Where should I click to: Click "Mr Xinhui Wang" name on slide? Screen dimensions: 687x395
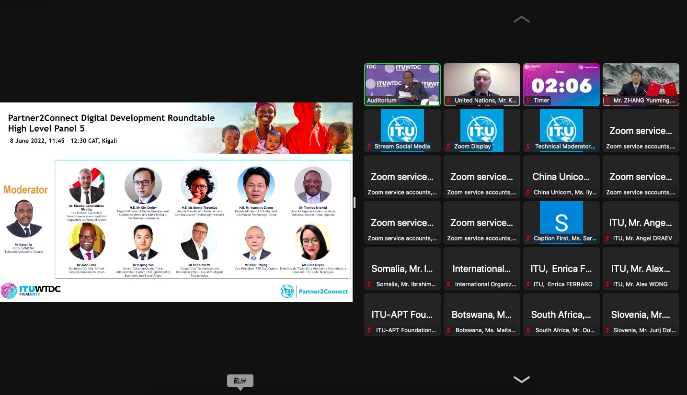point(256,265)
